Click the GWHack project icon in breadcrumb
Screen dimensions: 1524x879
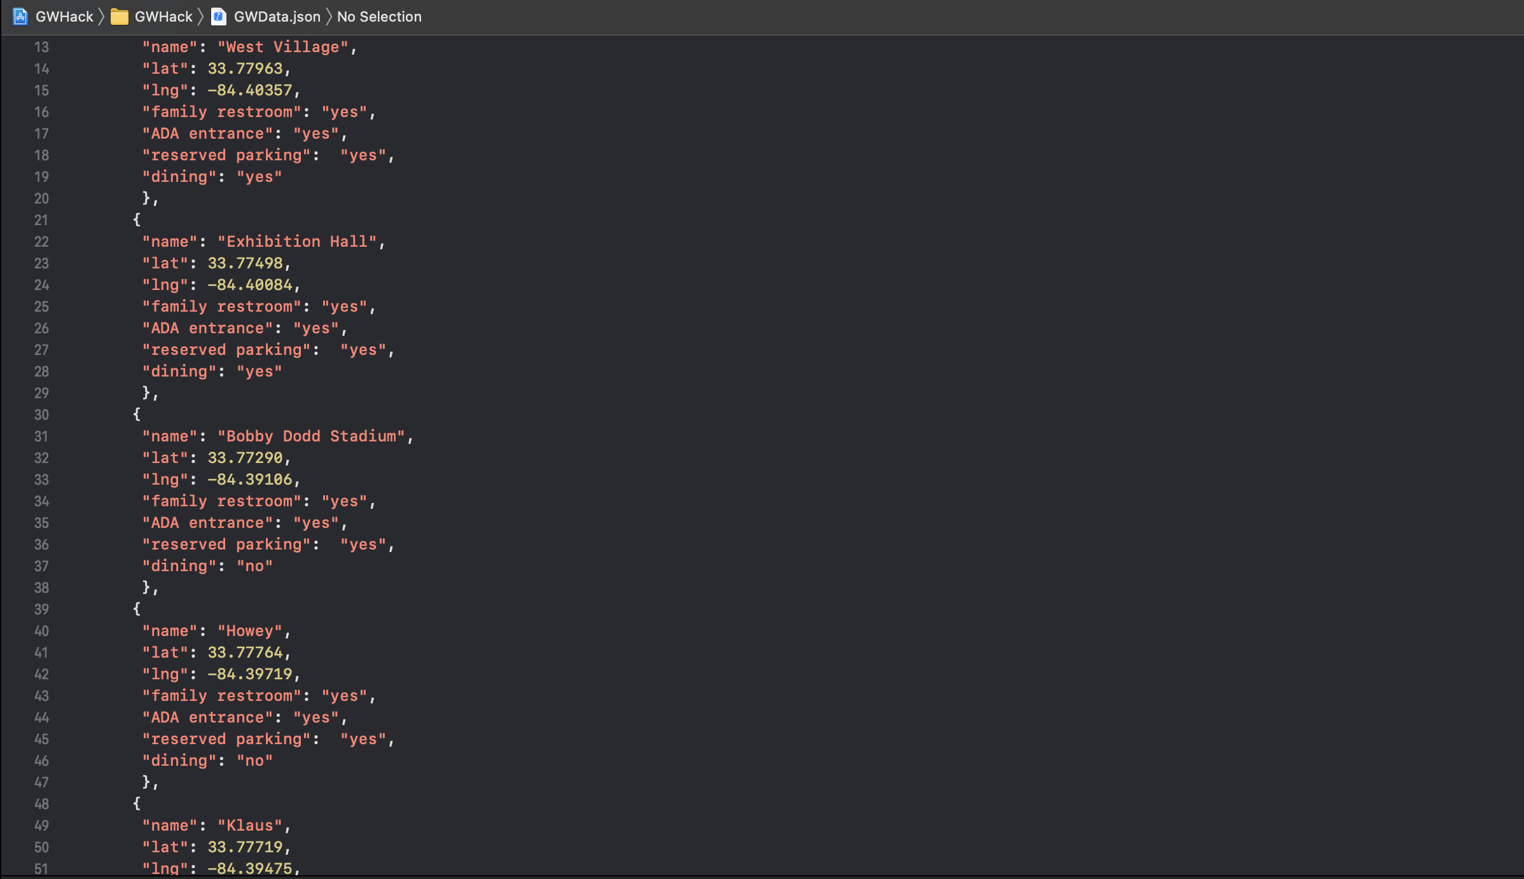pos(20,17)
